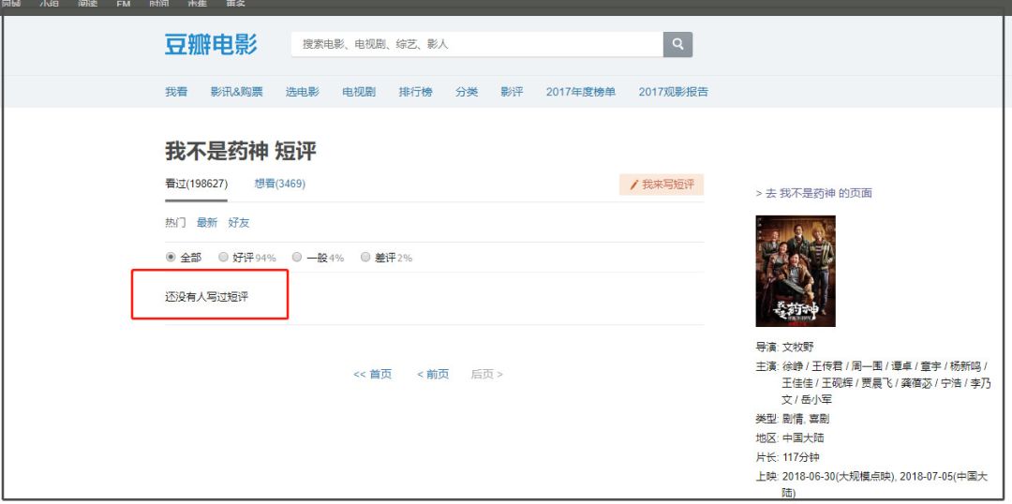Open 去 我不是药神 的页面 link
Viewport: 1012px width, 504px height.
click(x=814, y=193)
